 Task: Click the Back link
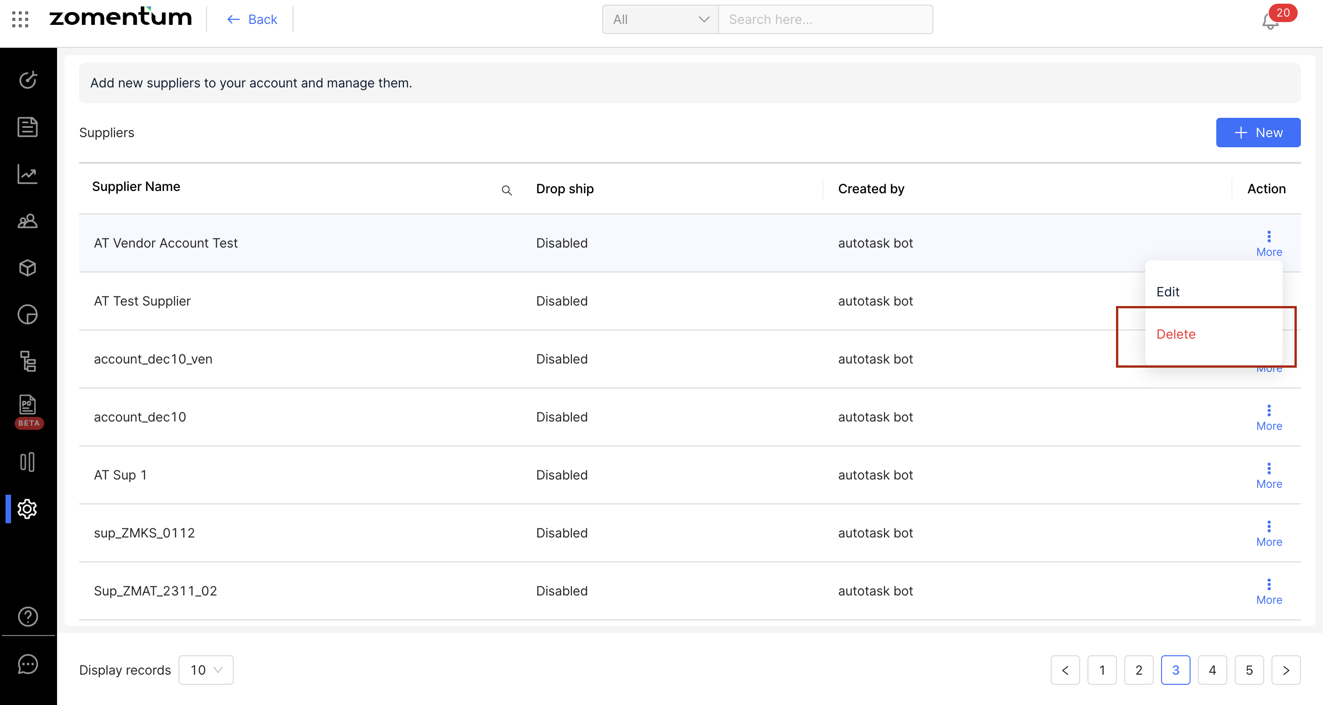252,19
